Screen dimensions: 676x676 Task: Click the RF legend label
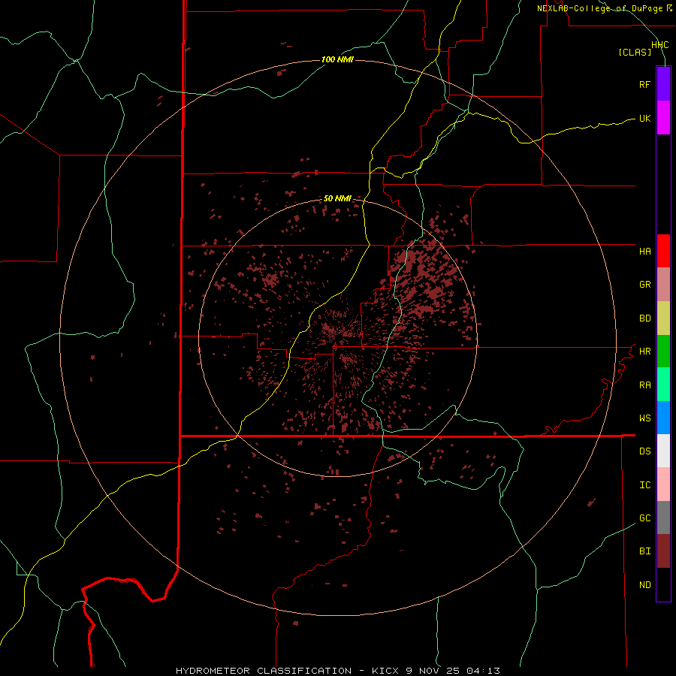644,84
